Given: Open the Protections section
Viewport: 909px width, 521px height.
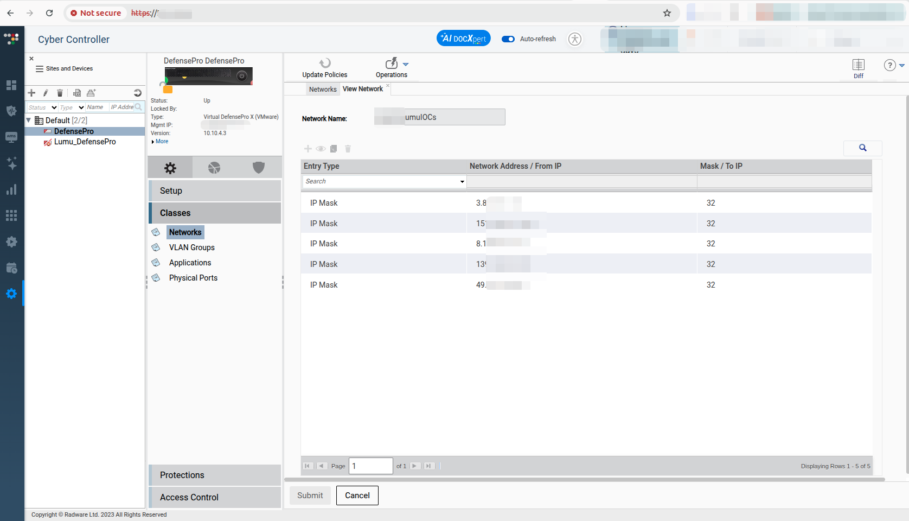Looking at the screenshot, I should [x=182, y=475].
